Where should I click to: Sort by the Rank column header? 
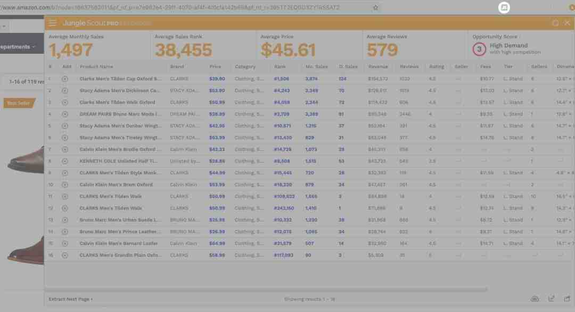pos(280,66)
